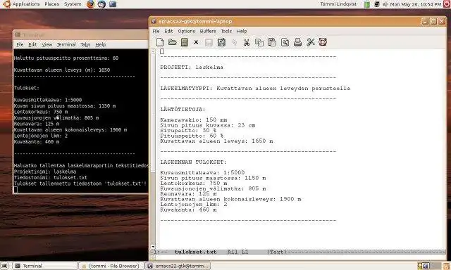This screenshot has height=270, width=451.
Task: Click the (Text) mode indicator in mode line
Action: (277, 252)
